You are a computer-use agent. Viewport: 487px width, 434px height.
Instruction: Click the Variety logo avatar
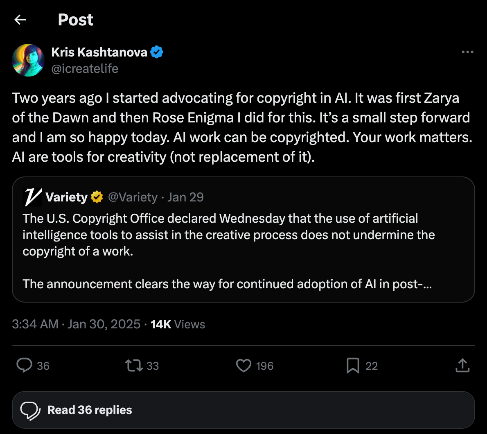tap(32, 197)
